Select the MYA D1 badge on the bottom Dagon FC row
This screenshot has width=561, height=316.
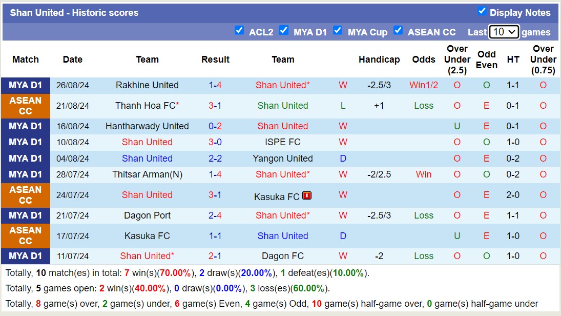tap(25, 256)
